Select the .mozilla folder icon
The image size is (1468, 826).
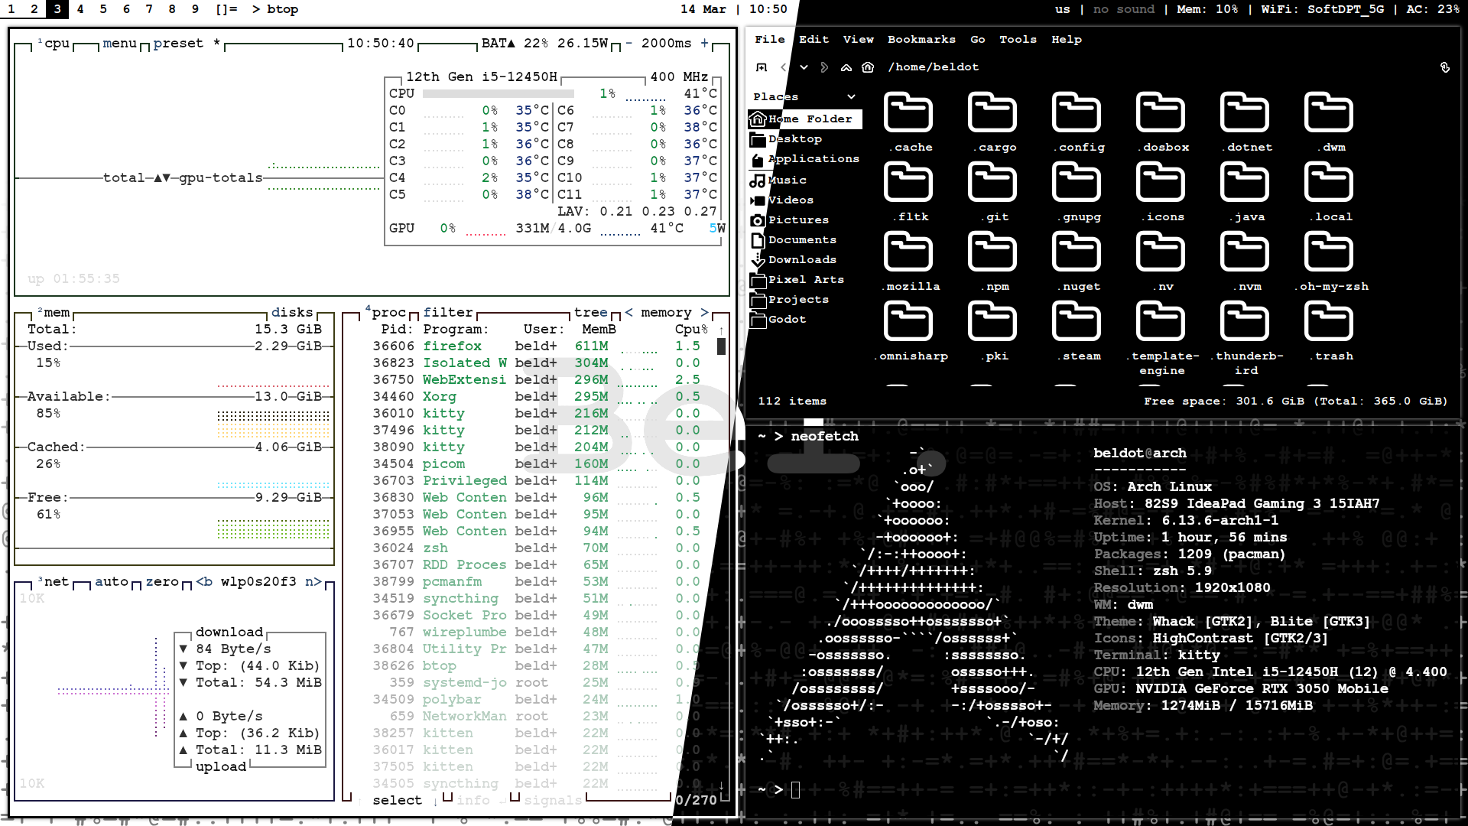pyautogui.click(x=908, y=252)
